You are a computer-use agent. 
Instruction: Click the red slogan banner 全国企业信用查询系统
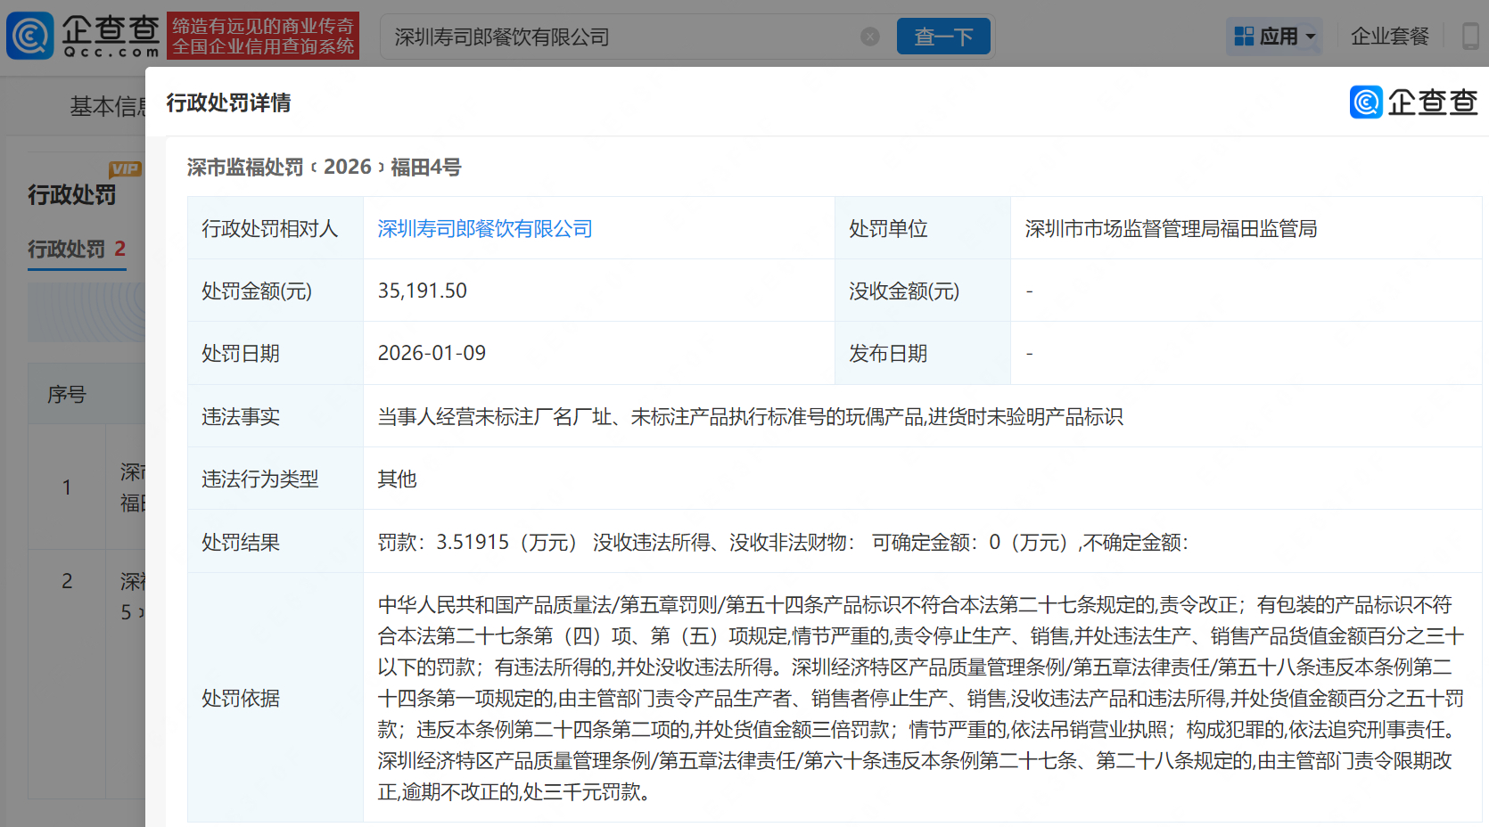pos(263,36)
